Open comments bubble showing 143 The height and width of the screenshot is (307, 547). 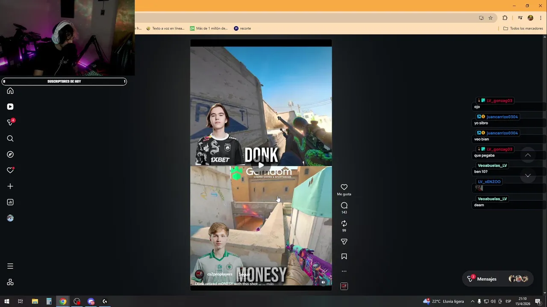tap(344, 206)
